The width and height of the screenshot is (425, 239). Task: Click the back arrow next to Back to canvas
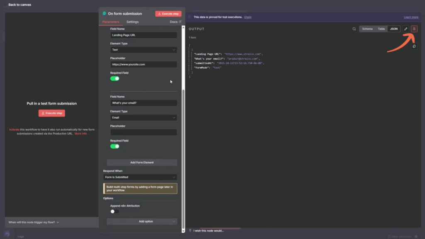click(5, 5)
